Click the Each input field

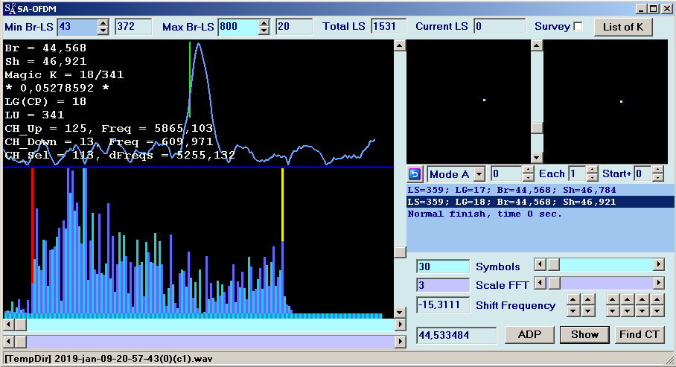point(578,173)
